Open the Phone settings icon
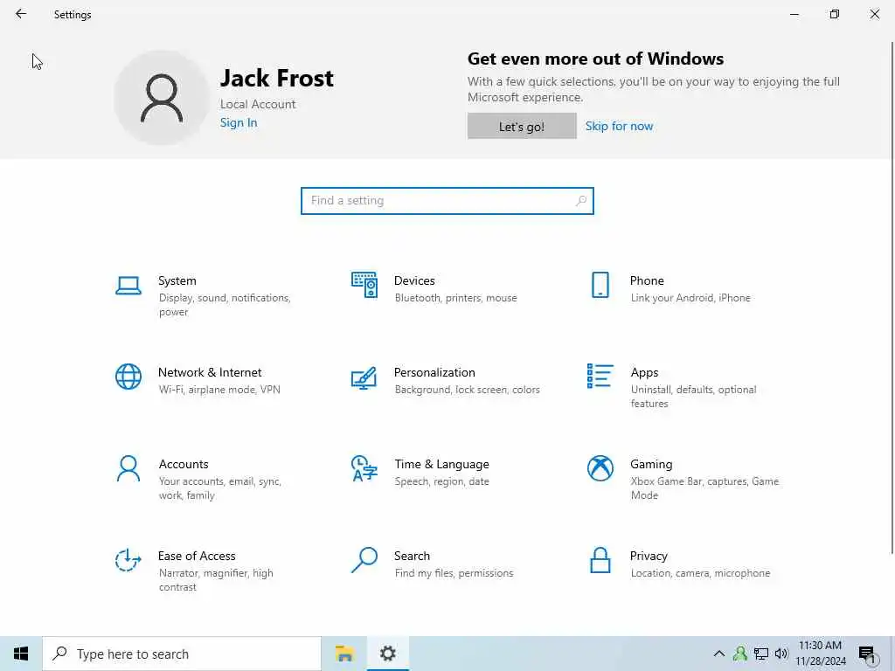 click(x=600, y=285)
